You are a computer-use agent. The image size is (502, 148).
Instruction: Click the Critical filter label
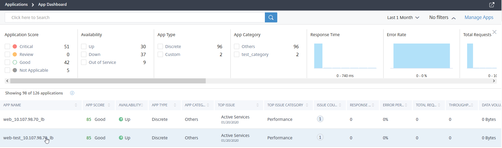(26, 46)
